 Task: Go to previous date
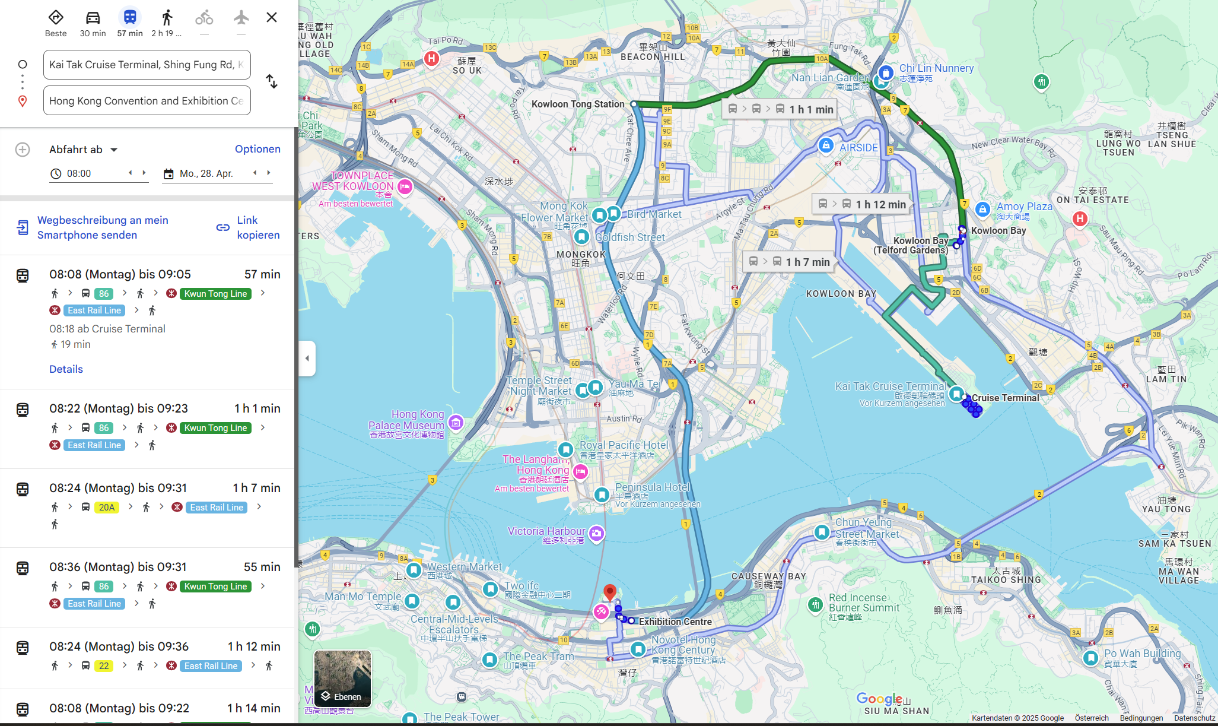coord(255,173)
